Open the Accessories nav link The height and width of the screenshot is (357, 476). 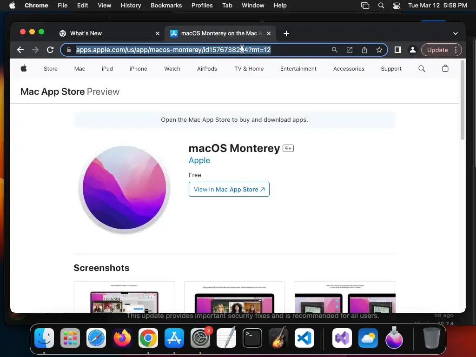[x=349, y=69]
